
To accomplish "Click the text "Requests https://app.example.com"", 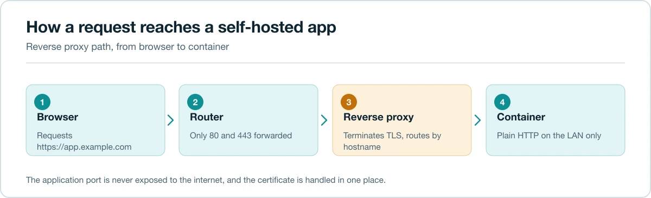I will coord(84,141).
